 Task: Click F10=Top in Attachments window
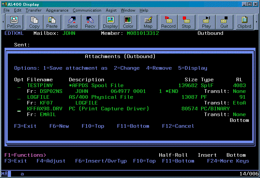tap(93, 126)
